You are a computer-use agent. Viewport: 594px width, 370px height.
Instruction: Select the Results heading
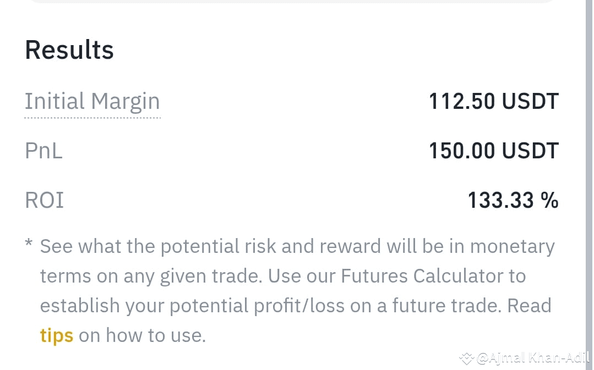click(69, 50)
